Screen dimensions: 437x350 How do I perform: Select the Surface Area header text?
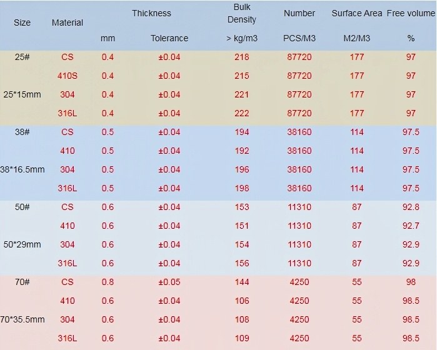pyautogui.click(x=356, y=13)
